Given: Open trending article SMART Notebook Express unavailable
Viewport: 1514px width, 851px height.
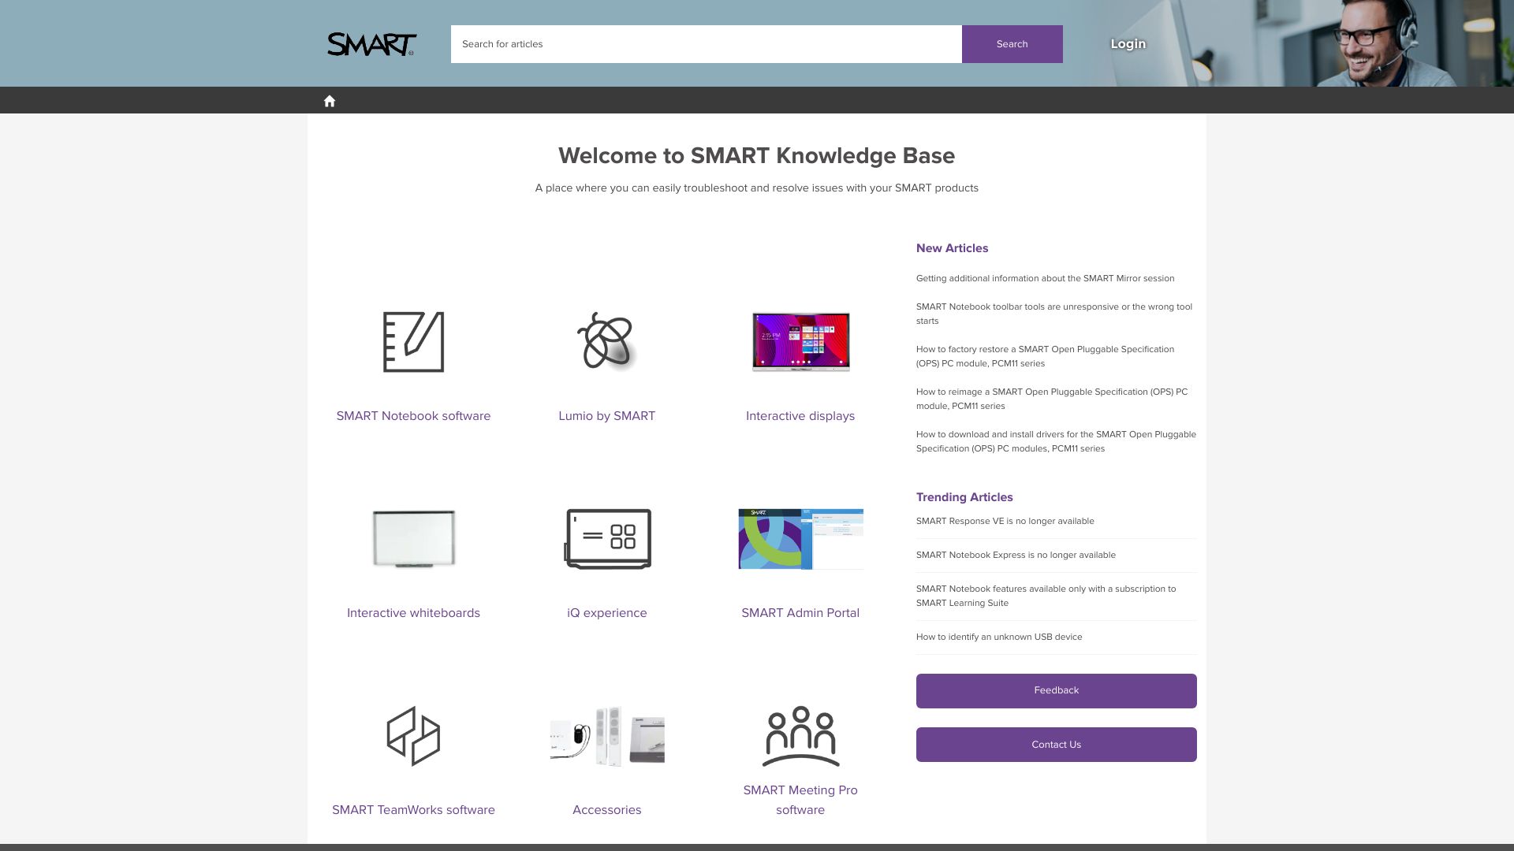Looking at the screenshot, I should [1016, 555].
